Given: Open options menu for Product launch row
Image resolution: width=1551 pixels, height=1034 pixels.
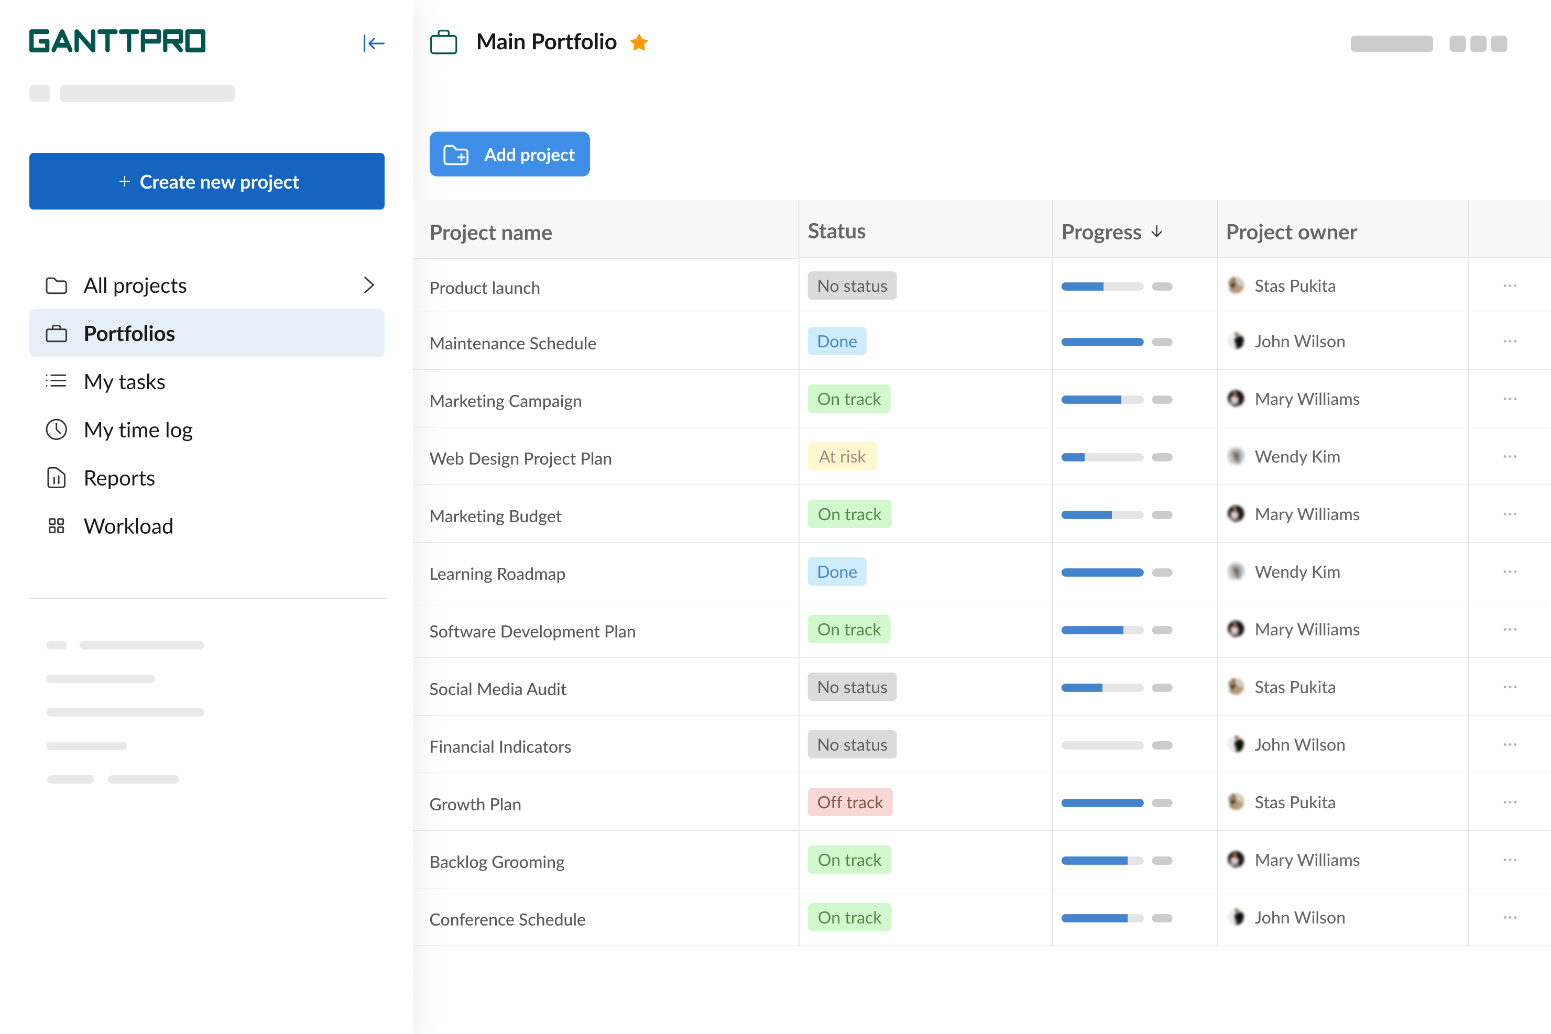Looking at the screenshot, I should click(x=1510, y=285).
